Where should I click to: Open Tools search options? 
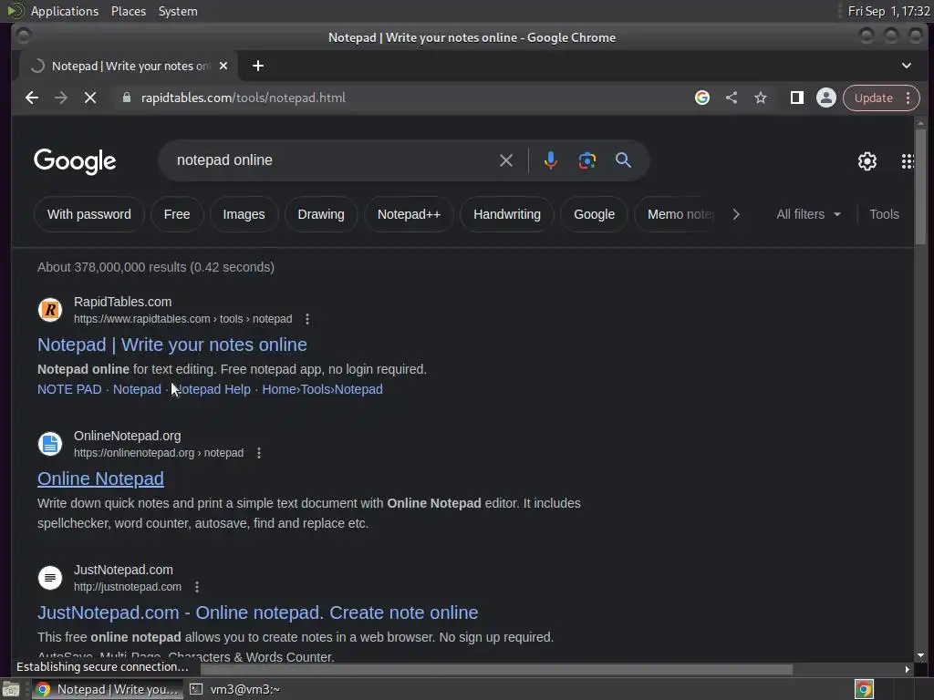(x=884, y=214)
